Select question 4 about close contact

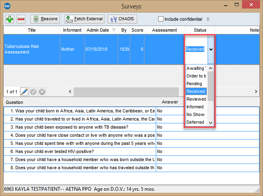click(80, 135)
